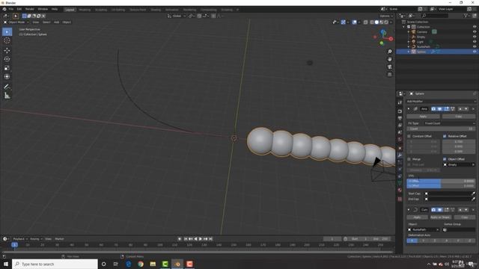Click the Start Cap eyedropper icon
The image size is (479, 269).
tap(473, 194)
